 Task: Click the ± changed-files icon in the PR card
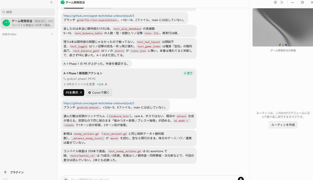tap(65, 84)
